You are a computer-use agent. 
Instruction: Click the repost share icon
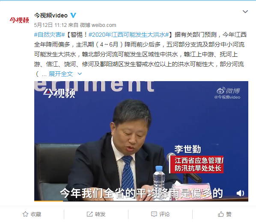click(x=89, y=214)
